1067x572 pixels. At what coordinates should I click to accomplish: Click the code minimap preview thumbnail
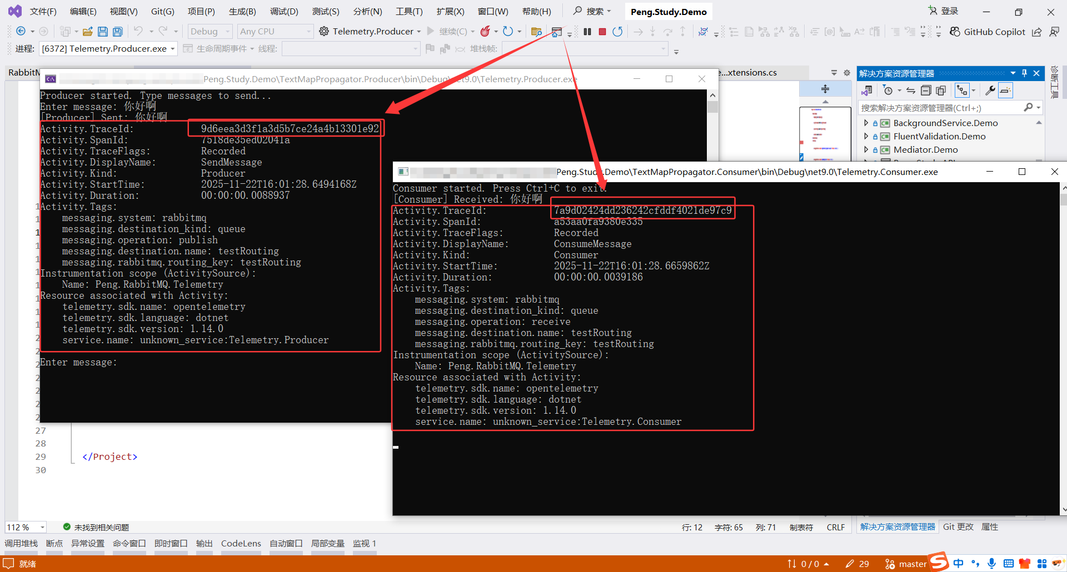click(825, 133)
